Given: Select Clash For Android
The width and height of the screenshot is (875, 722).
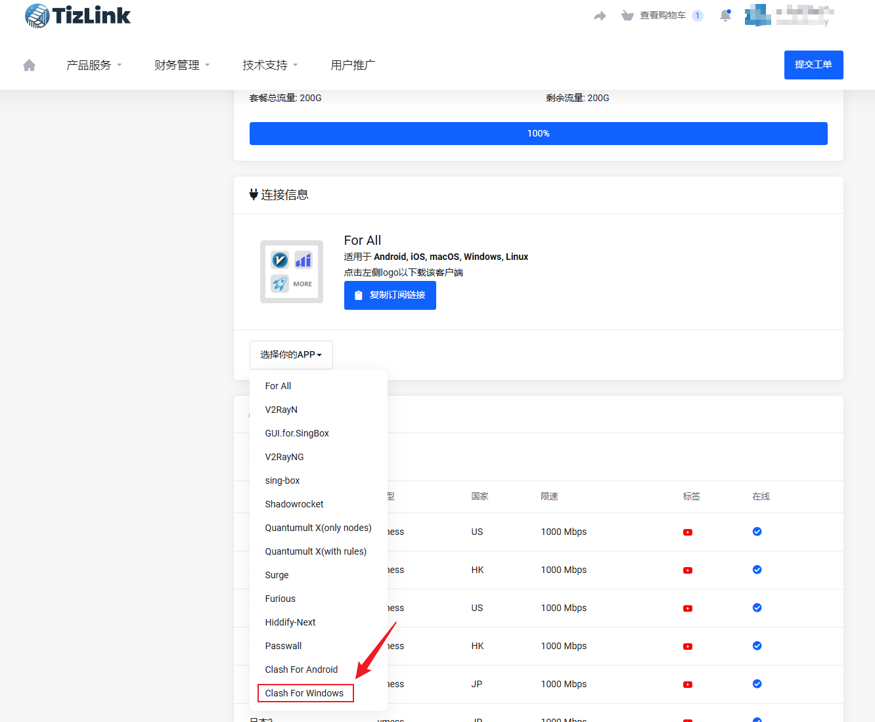Looking at the screenshot, I should click(x=319, y=669).
